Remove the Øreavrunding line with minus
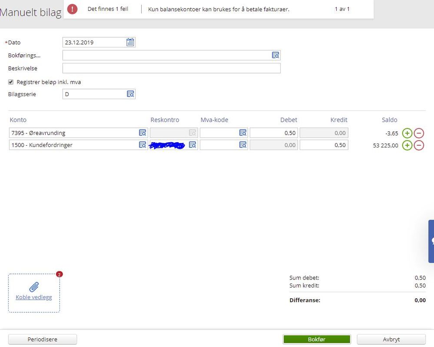The width and height of the screenshot is (434, 347). (x=419, y=133)
